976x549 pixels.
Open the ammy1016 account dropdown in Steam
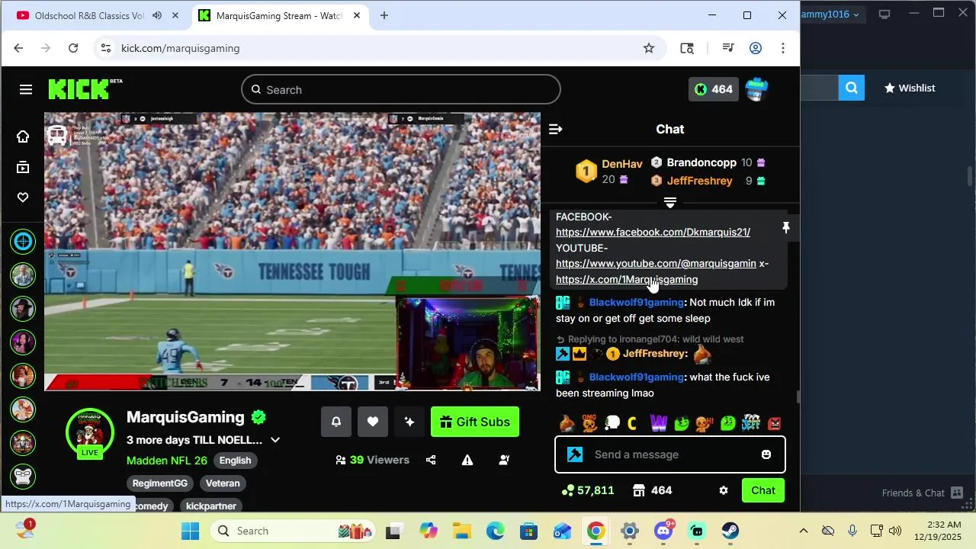click(831, 14)
